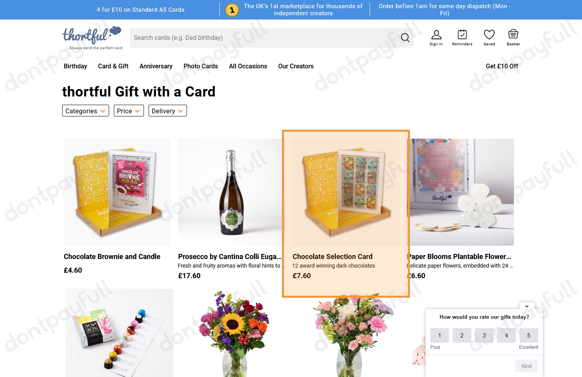This screenshot has width=582, height=377.
Task: Click Next in the rating survey
Action: (x=526, y=366)
